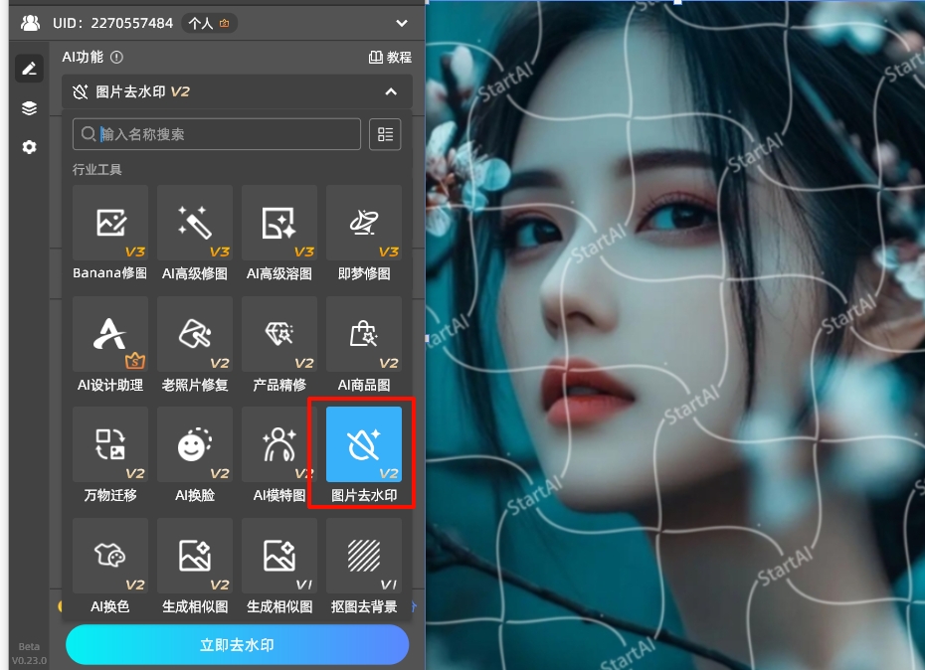The height and width of the screenshot is (670, 925).
Task: Choose the 即梦修图 tool
Action: pos(364,224)
